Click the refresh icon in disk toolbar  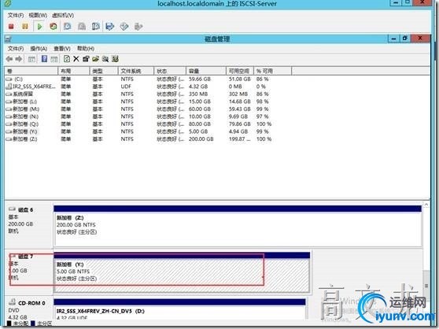[x=67, y=58]
